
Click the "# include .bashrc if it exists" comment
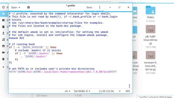click(38, 50)
